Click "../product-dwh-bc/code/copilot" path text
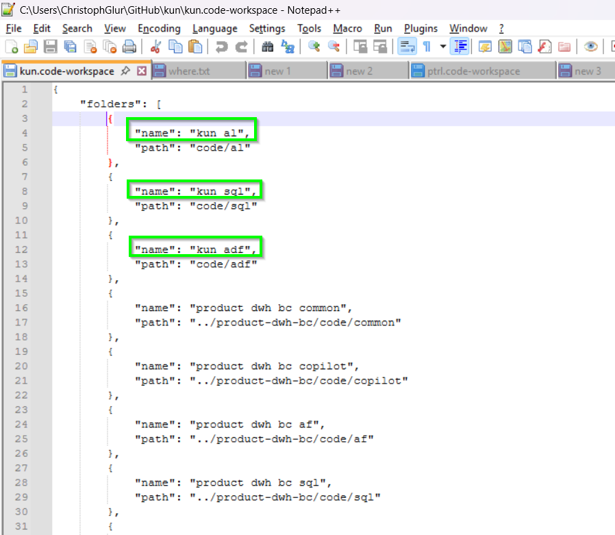The width and height of the screenshot is (615, 535). pyautogui.click(x=299, y=381)
